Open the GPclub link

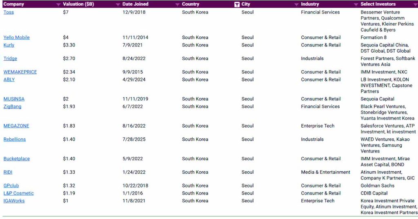pyautogui.click(x=11, y=186)
